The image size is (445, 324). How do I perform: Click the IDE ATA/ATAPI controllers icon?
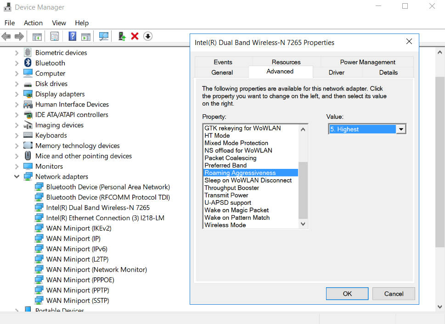point(28,115)
